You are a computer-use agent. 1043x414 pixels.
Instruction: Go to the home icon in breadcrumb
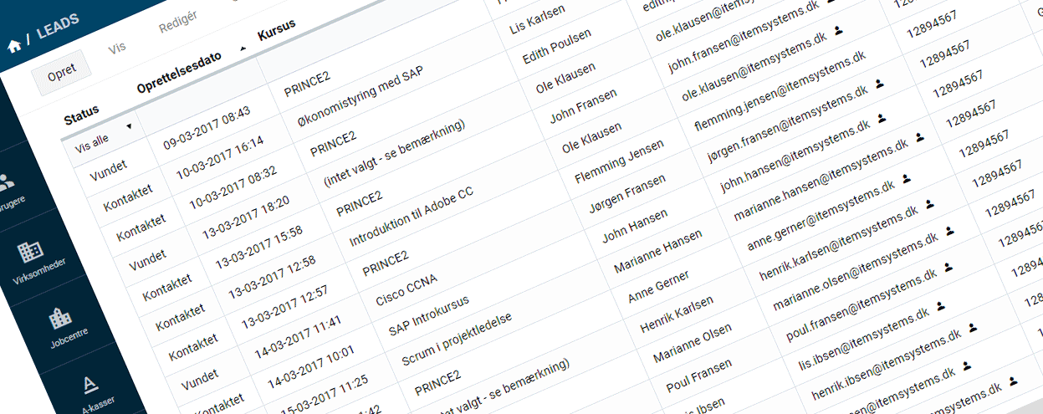14,47
